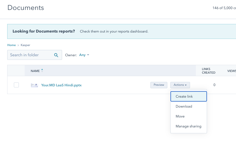The image size is (236, 155).
Task: Collapse the Actions dropdown button
Action: coord(180,85)
